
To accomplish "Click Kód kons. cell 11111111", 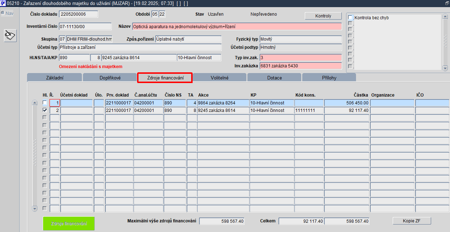I will coord(309,110).
